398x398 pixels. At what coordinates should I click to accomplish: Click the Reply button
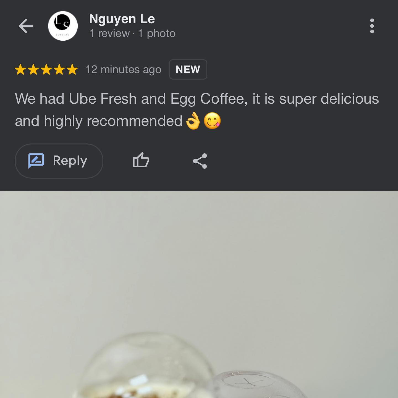[x=59, y=161]
